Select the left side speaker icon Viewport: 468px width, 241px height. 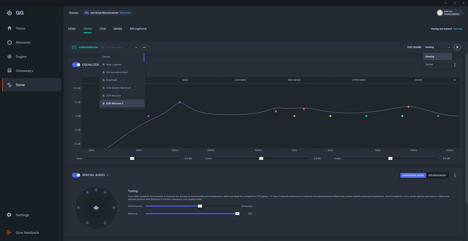tap(78, 208)
